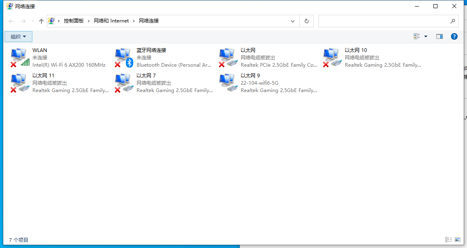
Task: Select the 以太网 adapter icon
Action: [228, 57]
